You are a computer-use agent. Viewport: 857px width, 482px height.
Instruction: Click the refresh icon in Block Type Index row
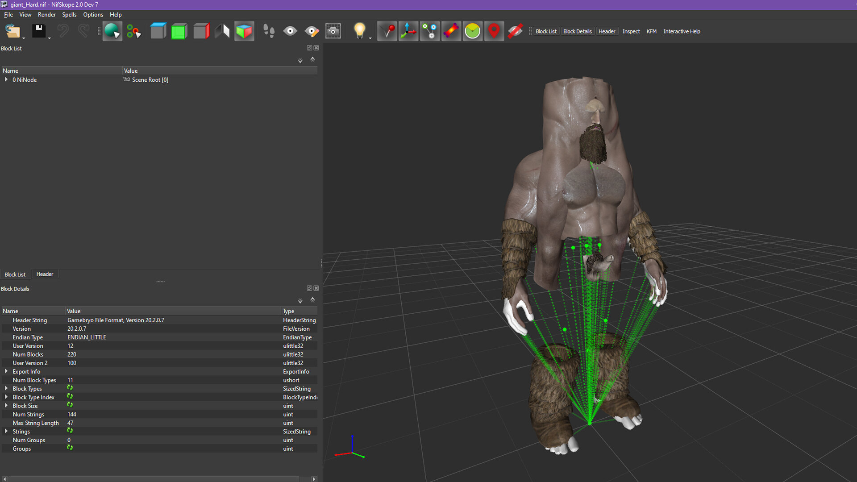pos(70,396)
